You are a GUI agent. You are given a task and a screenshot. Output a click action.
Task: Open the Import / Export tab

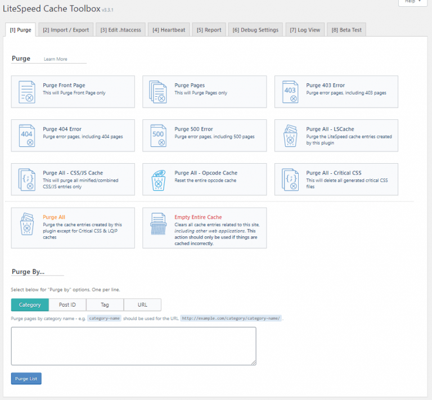[66, 30]
